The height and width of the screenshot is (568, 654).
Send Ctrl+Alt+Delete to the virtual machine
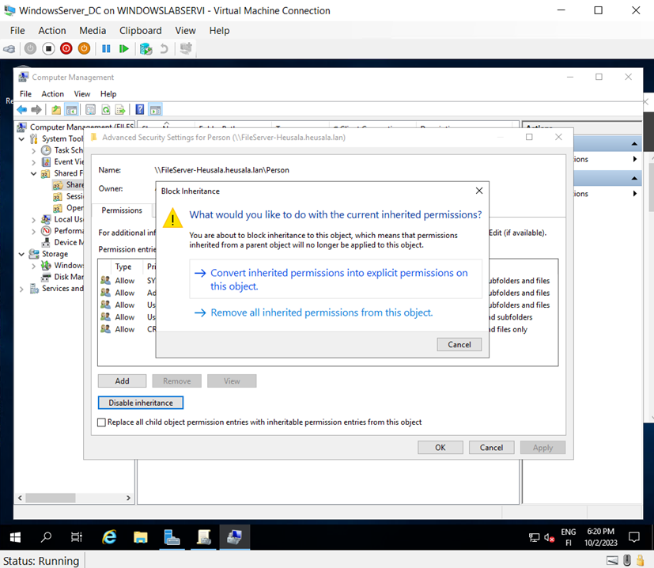pos(10,49)
